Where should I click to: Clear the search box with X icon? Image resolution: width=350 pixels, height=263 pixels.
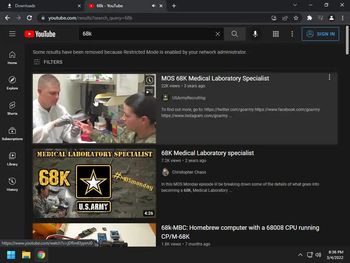218,34
